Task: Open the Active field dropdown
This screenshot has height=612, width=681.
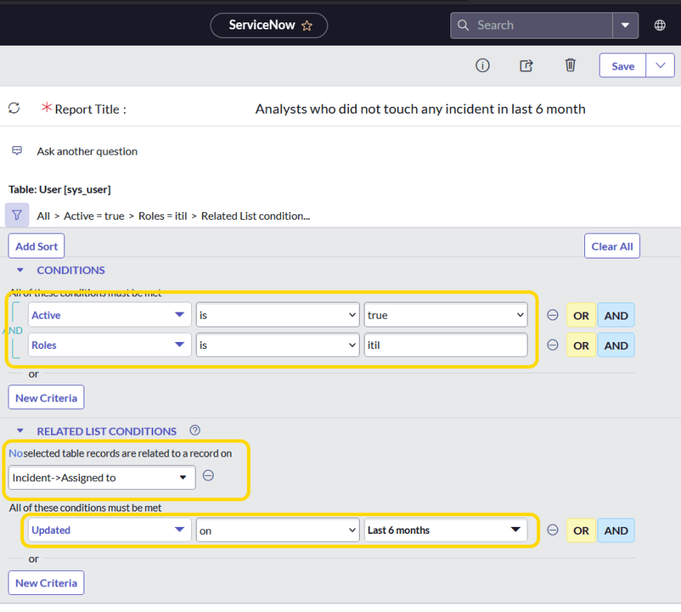Action: tap(109, 315)
